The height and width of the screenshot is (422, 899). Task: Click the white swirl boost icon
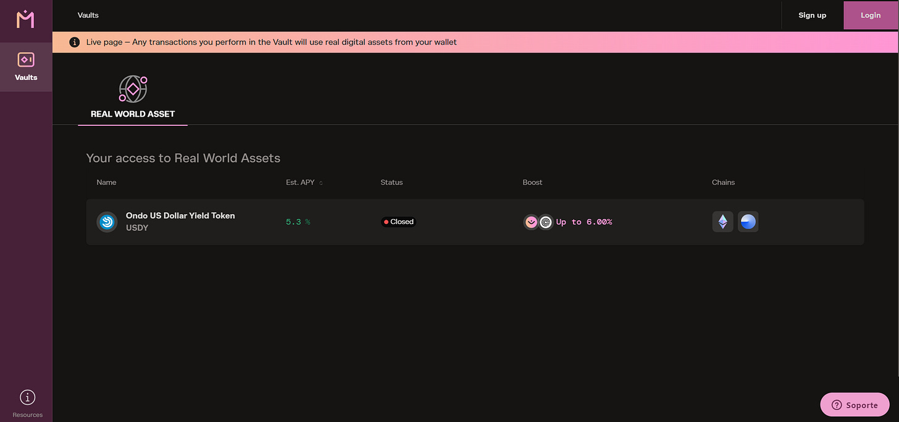[546, 222]
